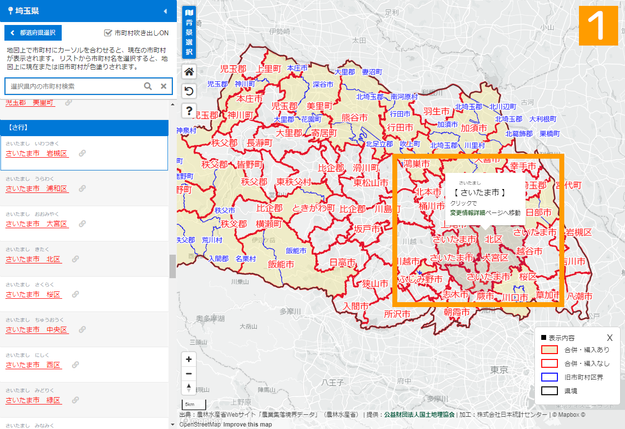Select さいたま市 浦和区 in list
Viewport: 625px width, 429px height.
(37, 189)
